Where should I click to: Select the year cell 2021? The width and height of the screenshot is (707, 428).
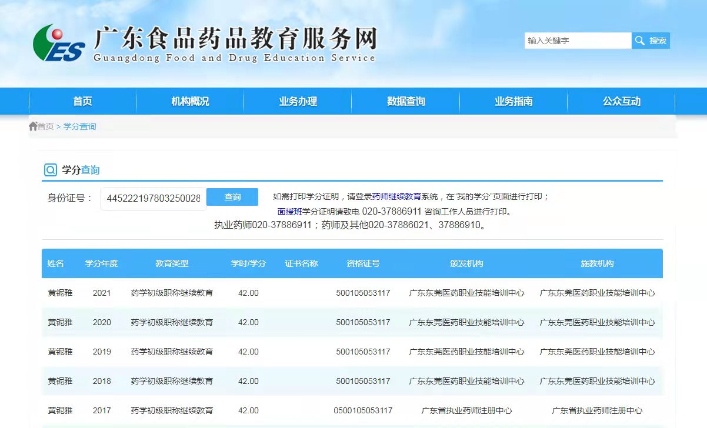click(102, 293)
